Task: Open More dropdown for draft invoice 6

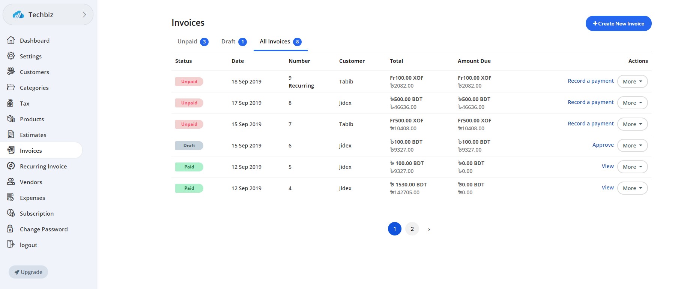Action: pos(632,146)
